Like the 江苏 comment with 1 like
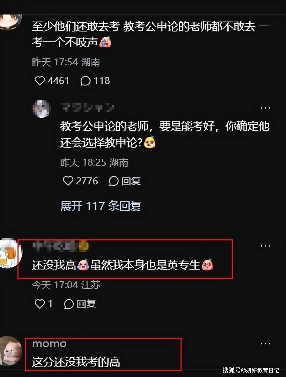Image resolution: width=286 pixels, height=377 pixels. [x=40, y=304]
